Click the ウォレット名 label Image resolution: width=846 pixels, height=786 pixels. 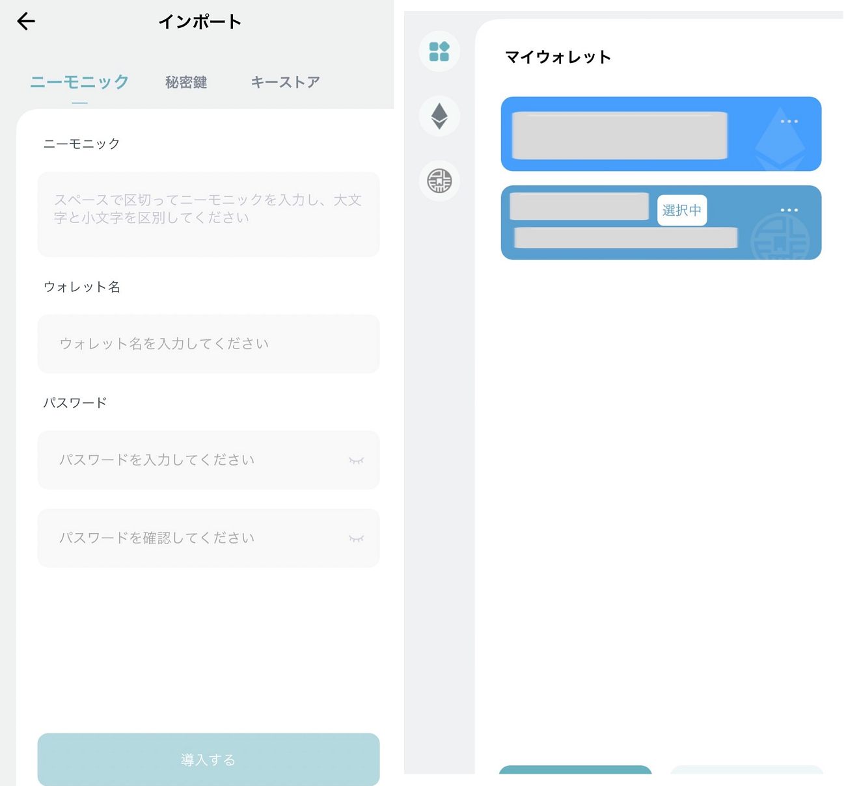pyautogui.click(x=82, y=287)
